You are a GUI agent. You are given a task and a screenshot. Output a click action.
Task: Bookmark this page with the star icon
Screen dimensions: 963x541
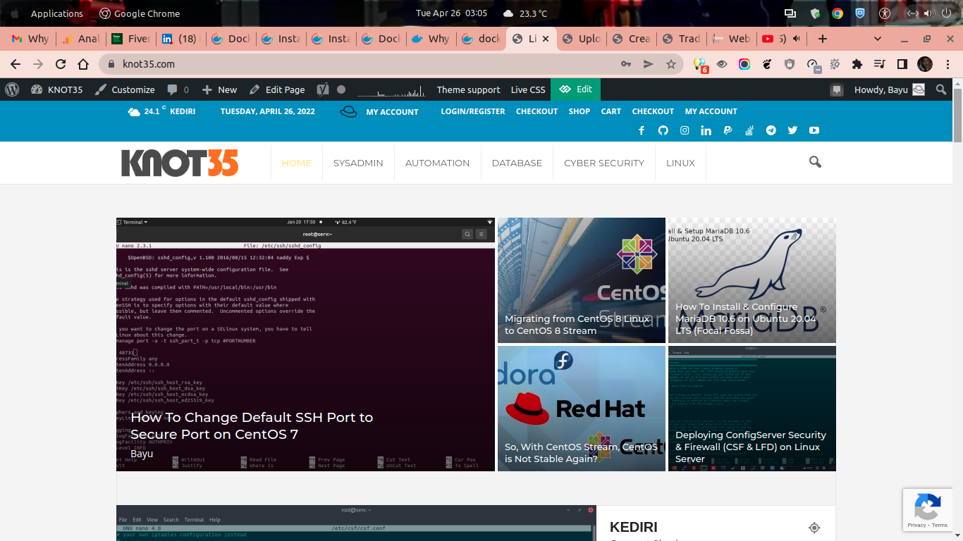click(x=670, y=64)
